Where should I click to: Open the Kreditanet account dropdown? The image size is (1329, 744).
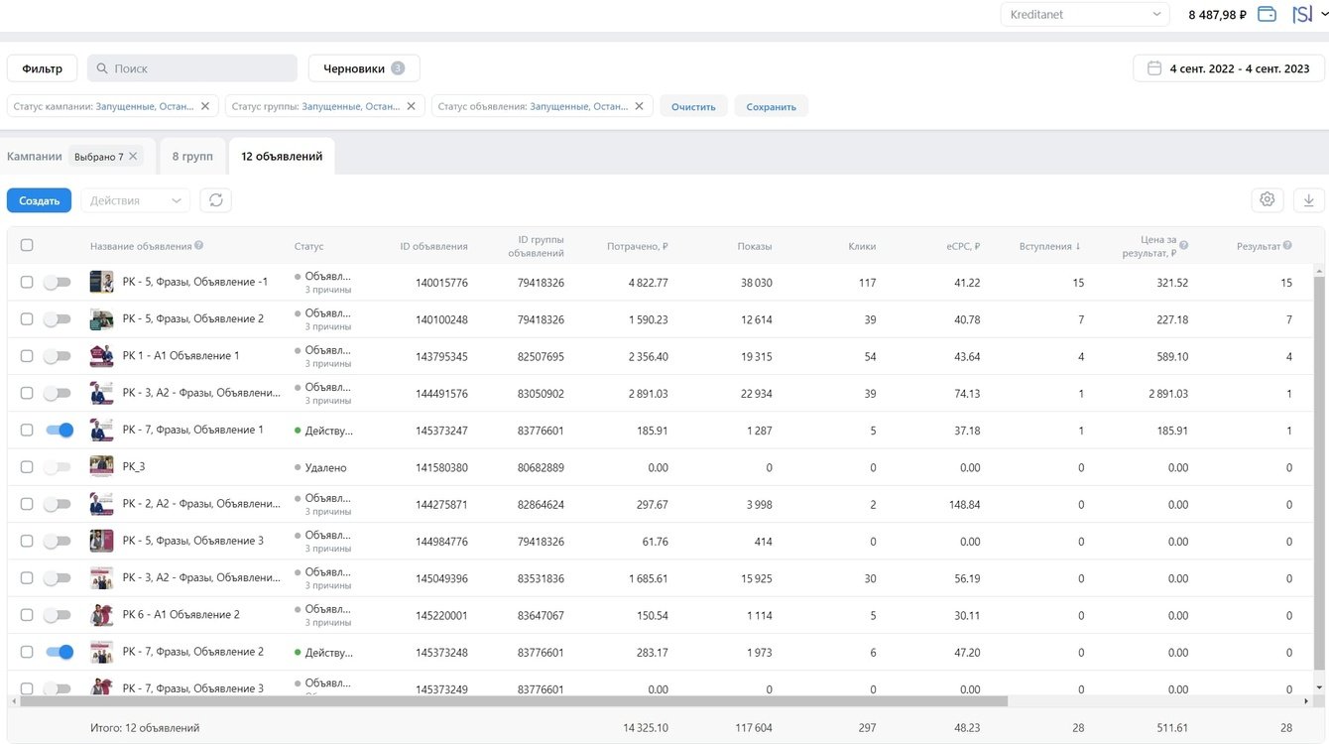[1085, 15]
